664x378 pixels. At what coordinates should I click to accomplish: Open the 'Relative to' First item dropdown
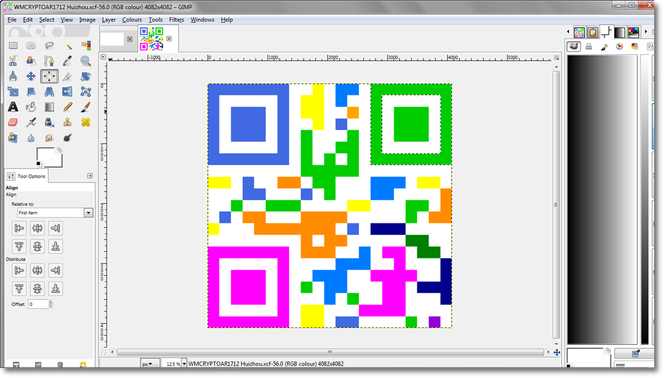(55, 213)
